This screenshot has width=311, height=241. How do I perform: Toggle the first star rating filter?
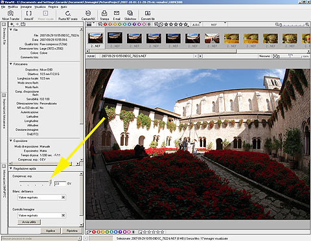166,25
